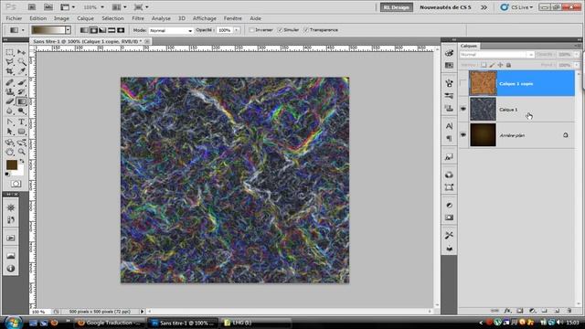Select the Zoom tool in the toolbox
The image size is (585, 329).
pos(21,152)
